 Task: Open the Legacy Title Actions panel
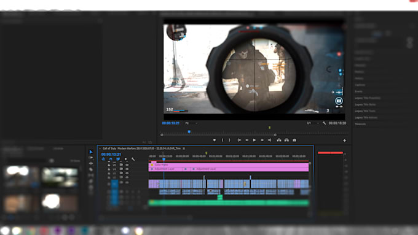(x=366, y=117)
